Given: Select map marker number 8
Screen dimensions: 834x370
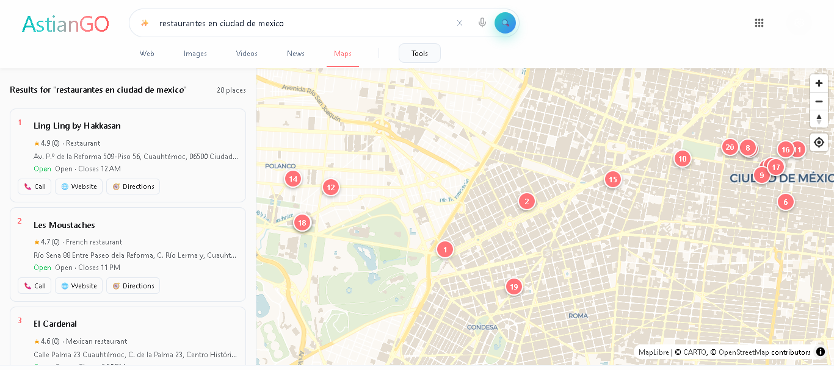Looking at the screenshot, I should pyautogui.click(x=747, y=148).
